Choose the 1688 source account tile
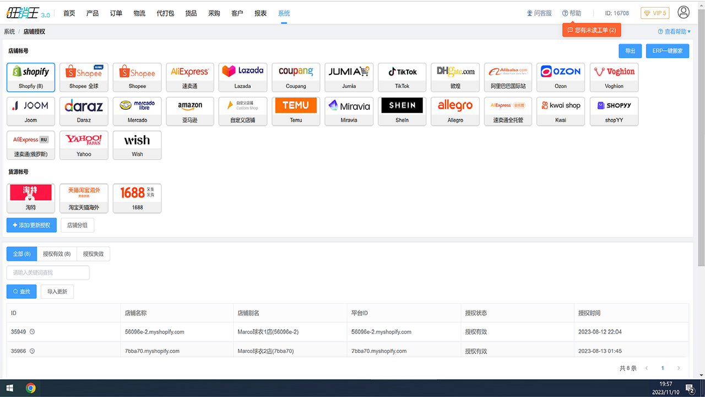Screen dimensions: 705x397 137,198
